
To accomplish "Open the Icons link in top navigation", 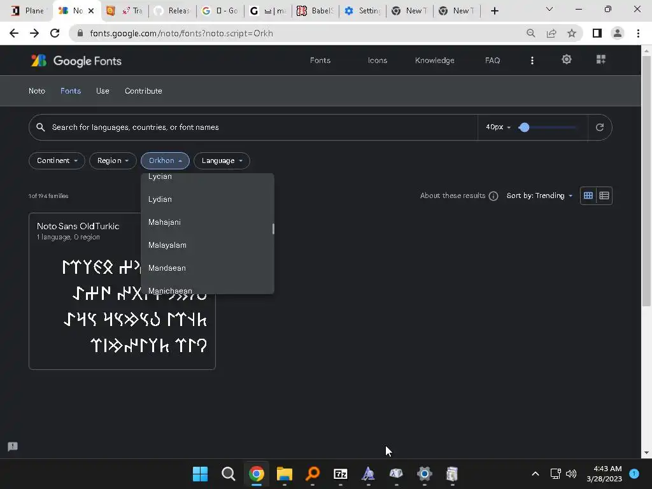I will tap(377, 60).
